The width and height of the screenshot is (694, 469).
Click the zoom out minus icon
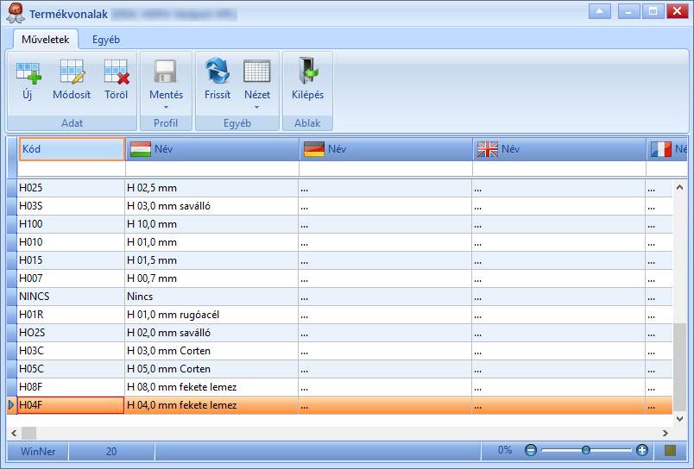tap(531, 450)
